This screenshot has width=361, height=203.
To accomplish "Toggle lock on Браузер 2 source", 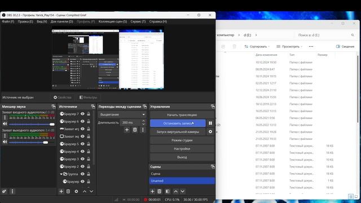I will pyautogui.click(x=89, y=166).
